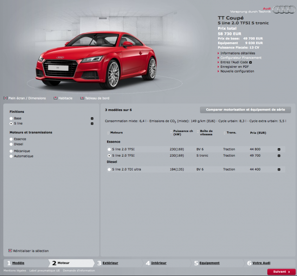Viewport: 297px width, 276px height.
Task: Click Entrez l'Audi Code link
Action: (234, 62)
